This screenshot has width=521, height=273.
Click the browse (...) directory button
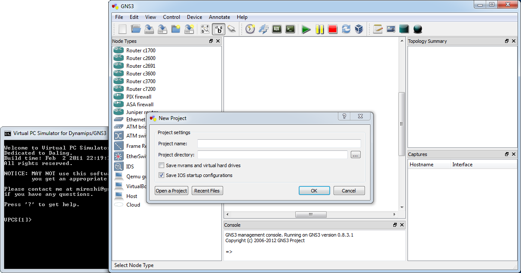click(x=356, y=155)
